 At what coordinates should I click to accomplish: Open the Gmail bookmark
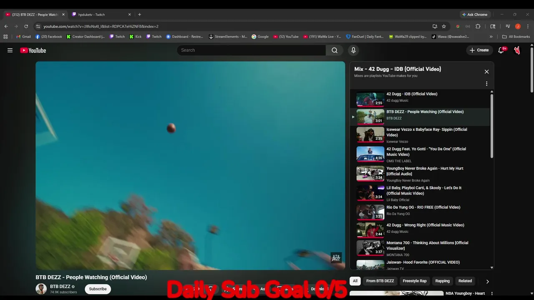tap(23, 37)
